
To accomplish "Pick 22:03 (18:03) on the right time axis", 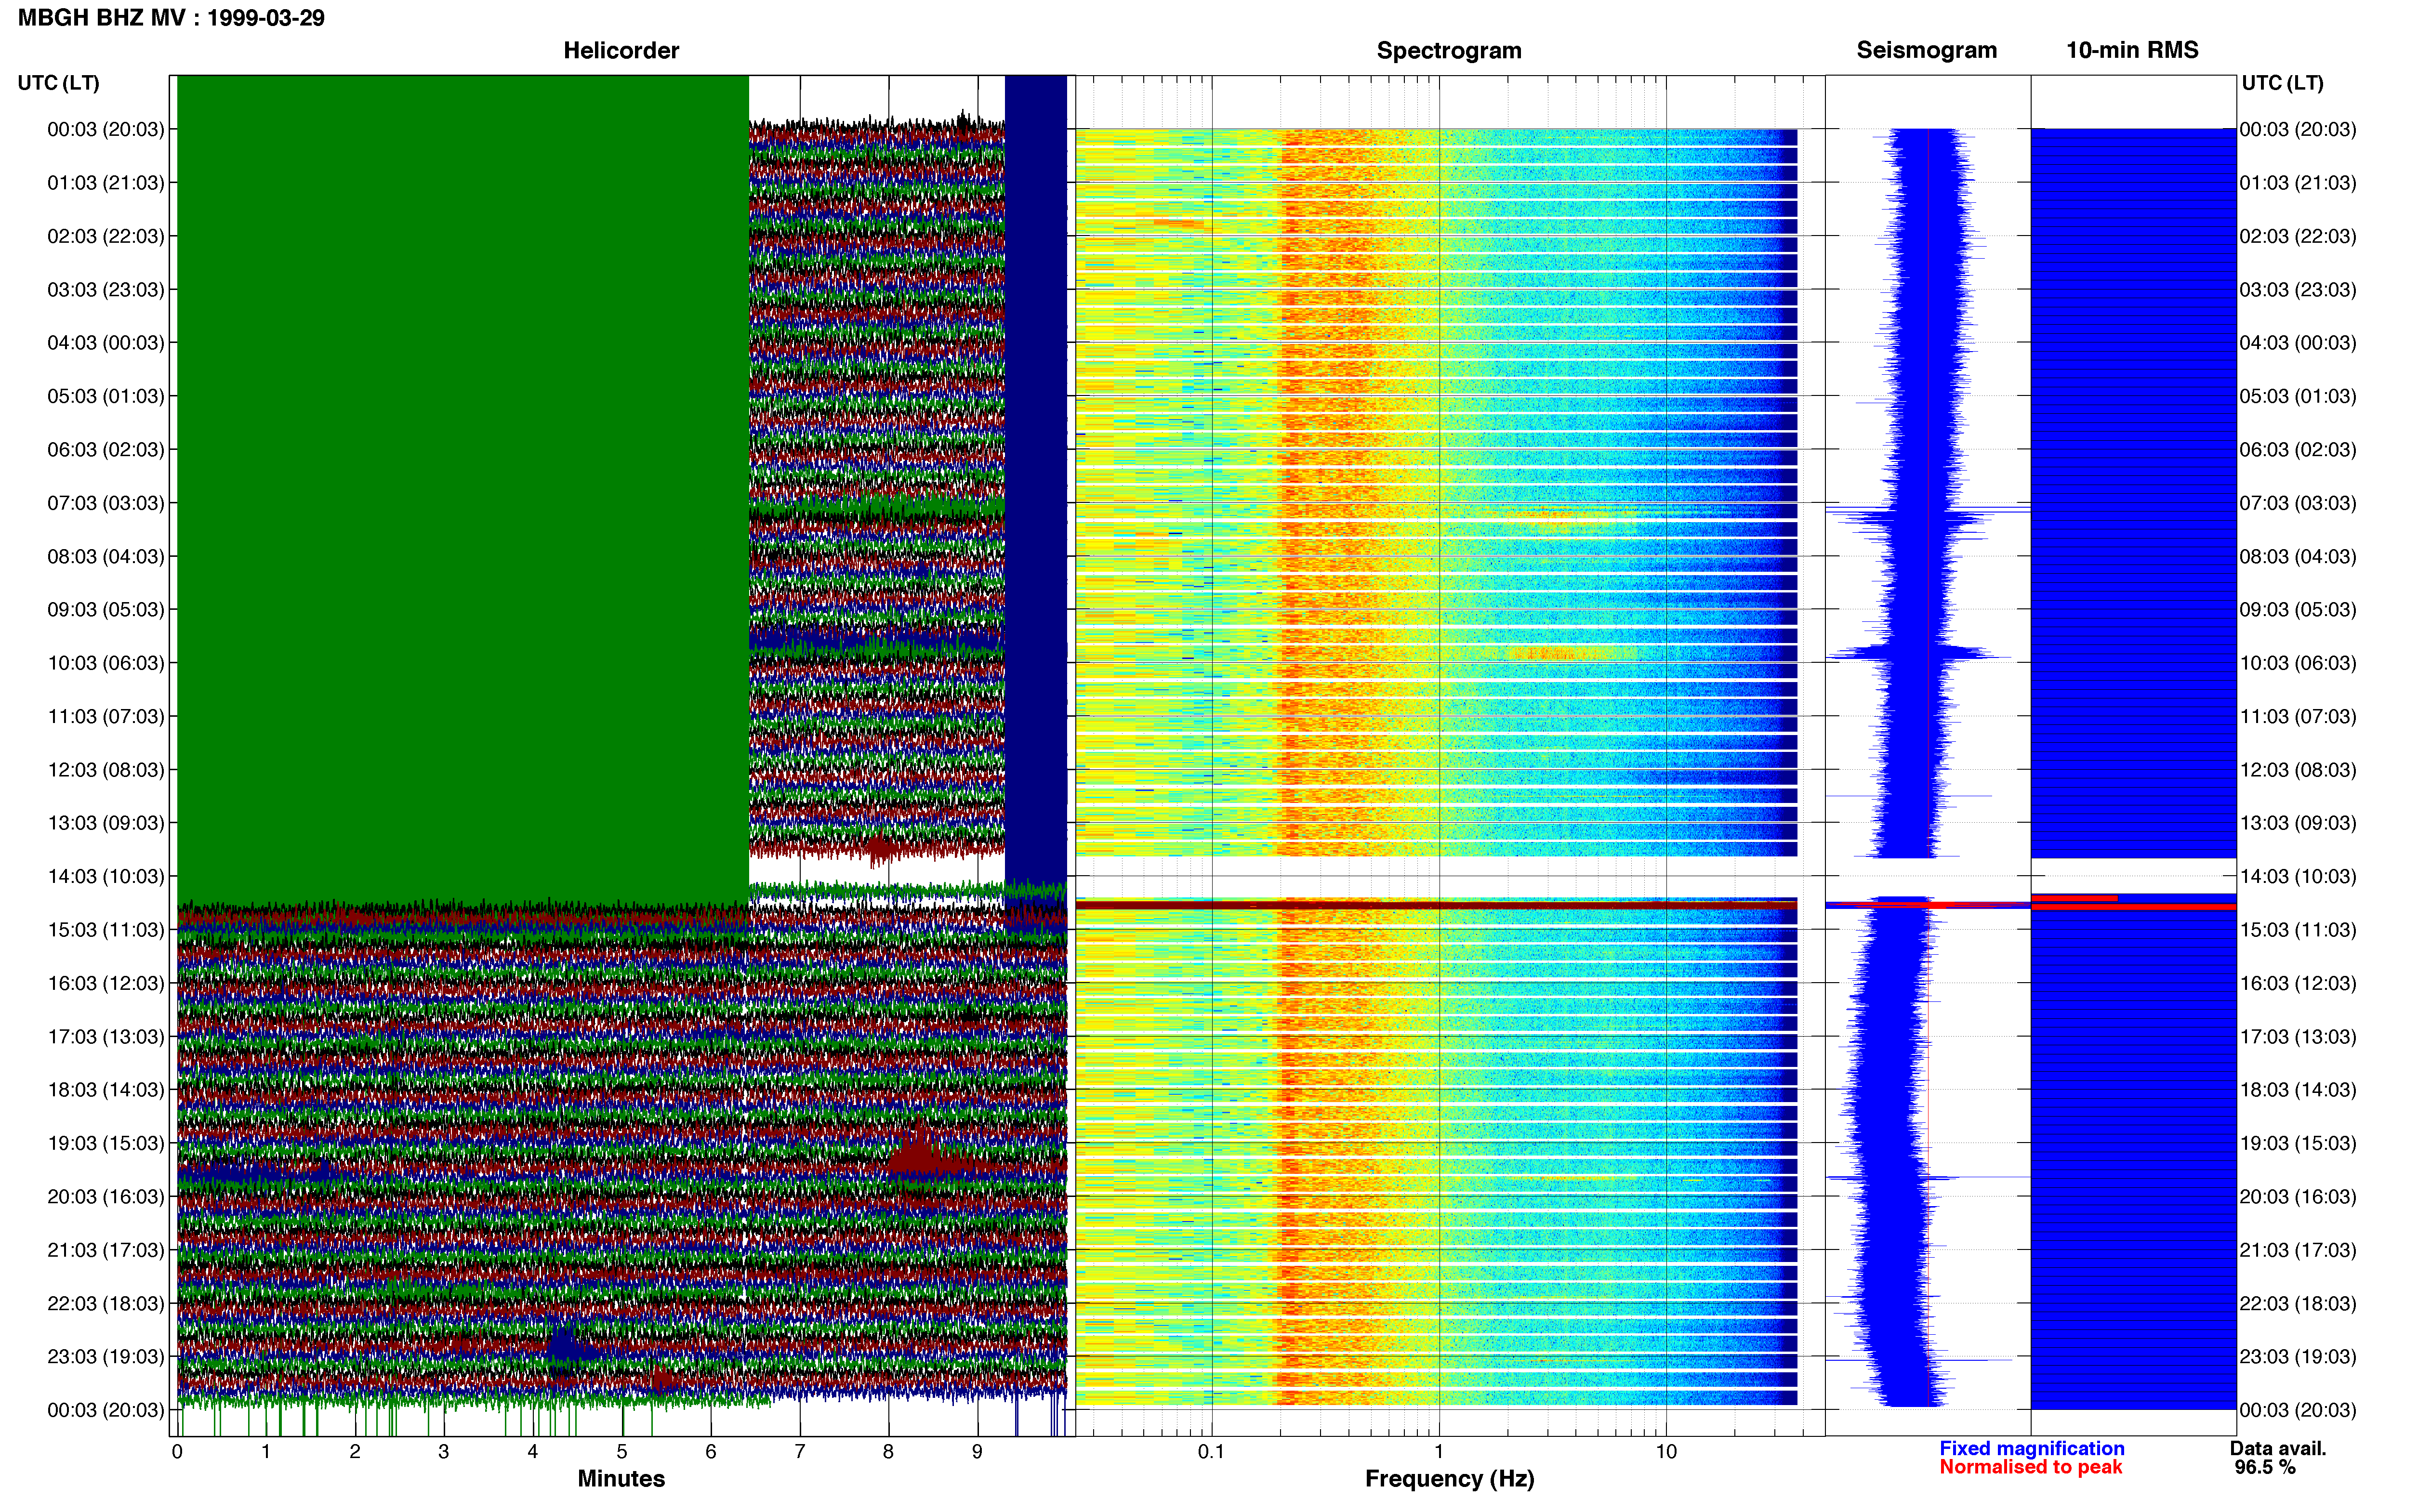I will point(2298,1304).
